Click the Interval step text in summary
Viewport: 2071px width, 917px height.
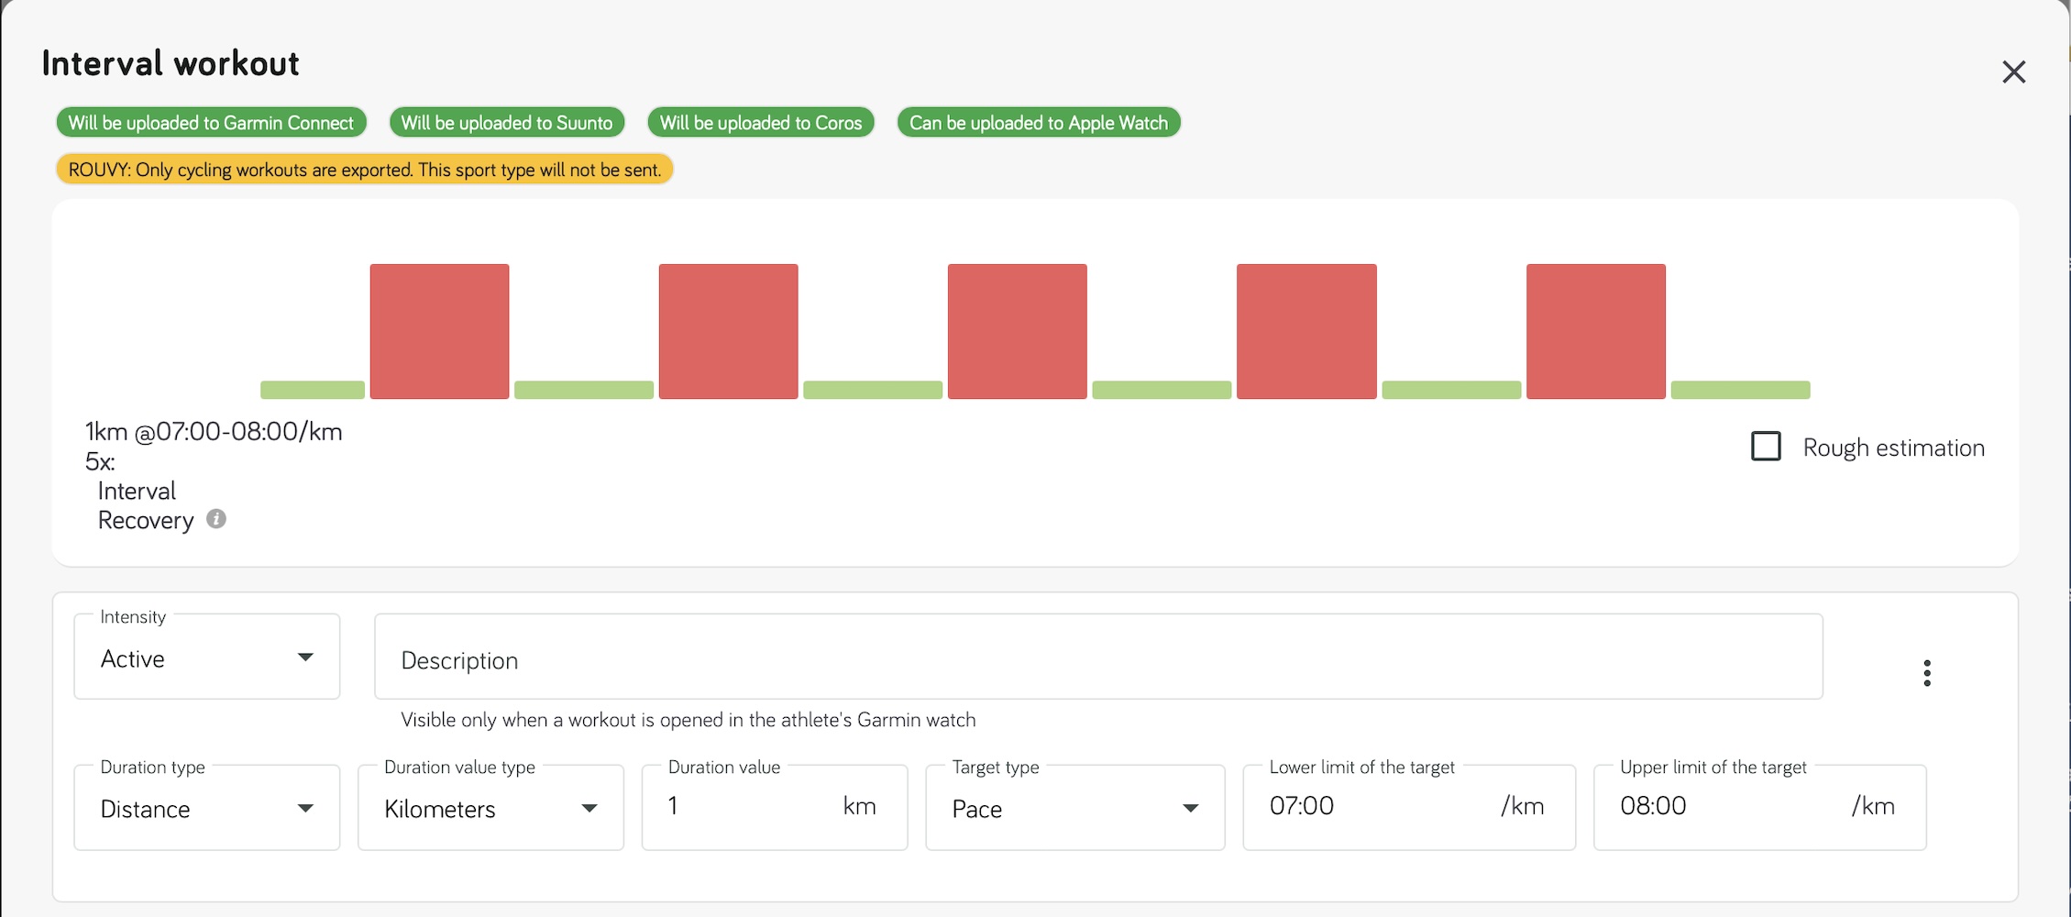coord(137,491)
